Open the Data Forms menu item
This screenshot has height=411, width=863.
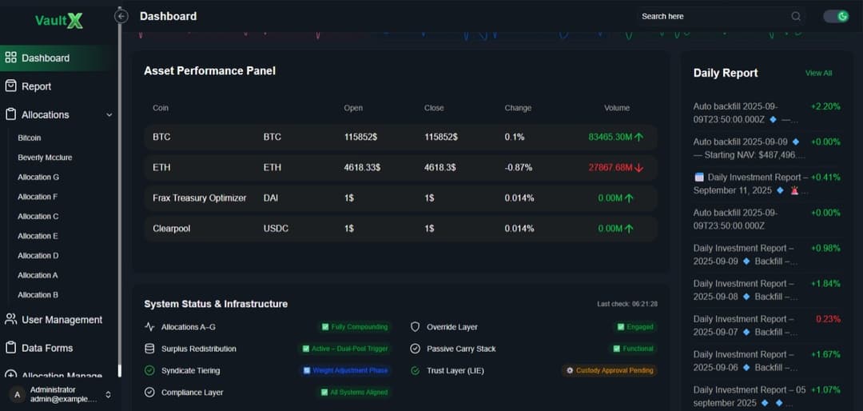[x=59, y=348]
